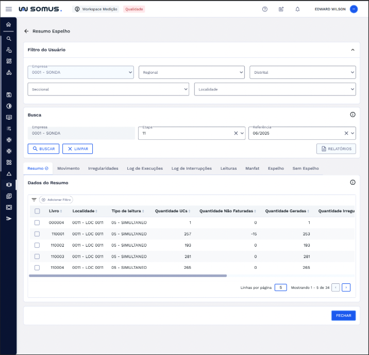The width and height of the screenshot is (369, 355).
Task: Collapse the Filtro do Usuário panel
Action: (353, 50)
